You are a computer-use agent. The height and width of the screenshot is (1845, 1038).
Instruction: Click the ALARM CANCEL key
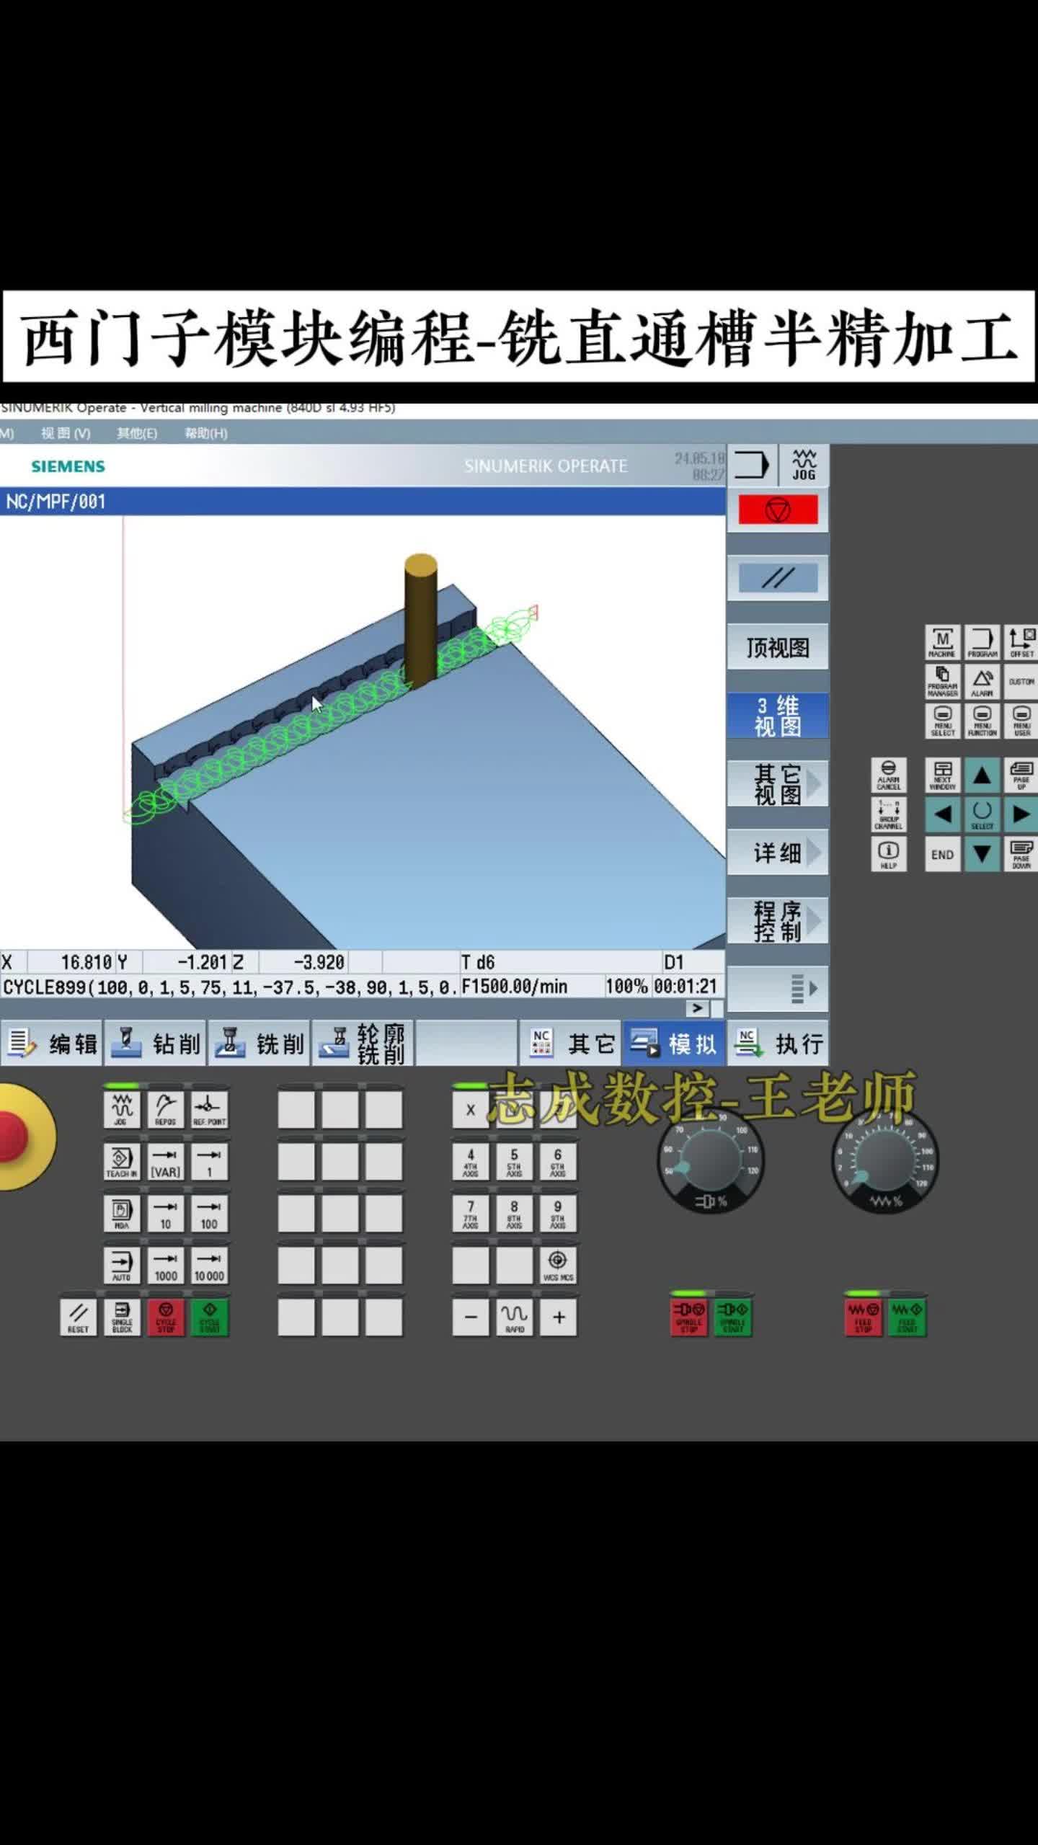[888, 775]
